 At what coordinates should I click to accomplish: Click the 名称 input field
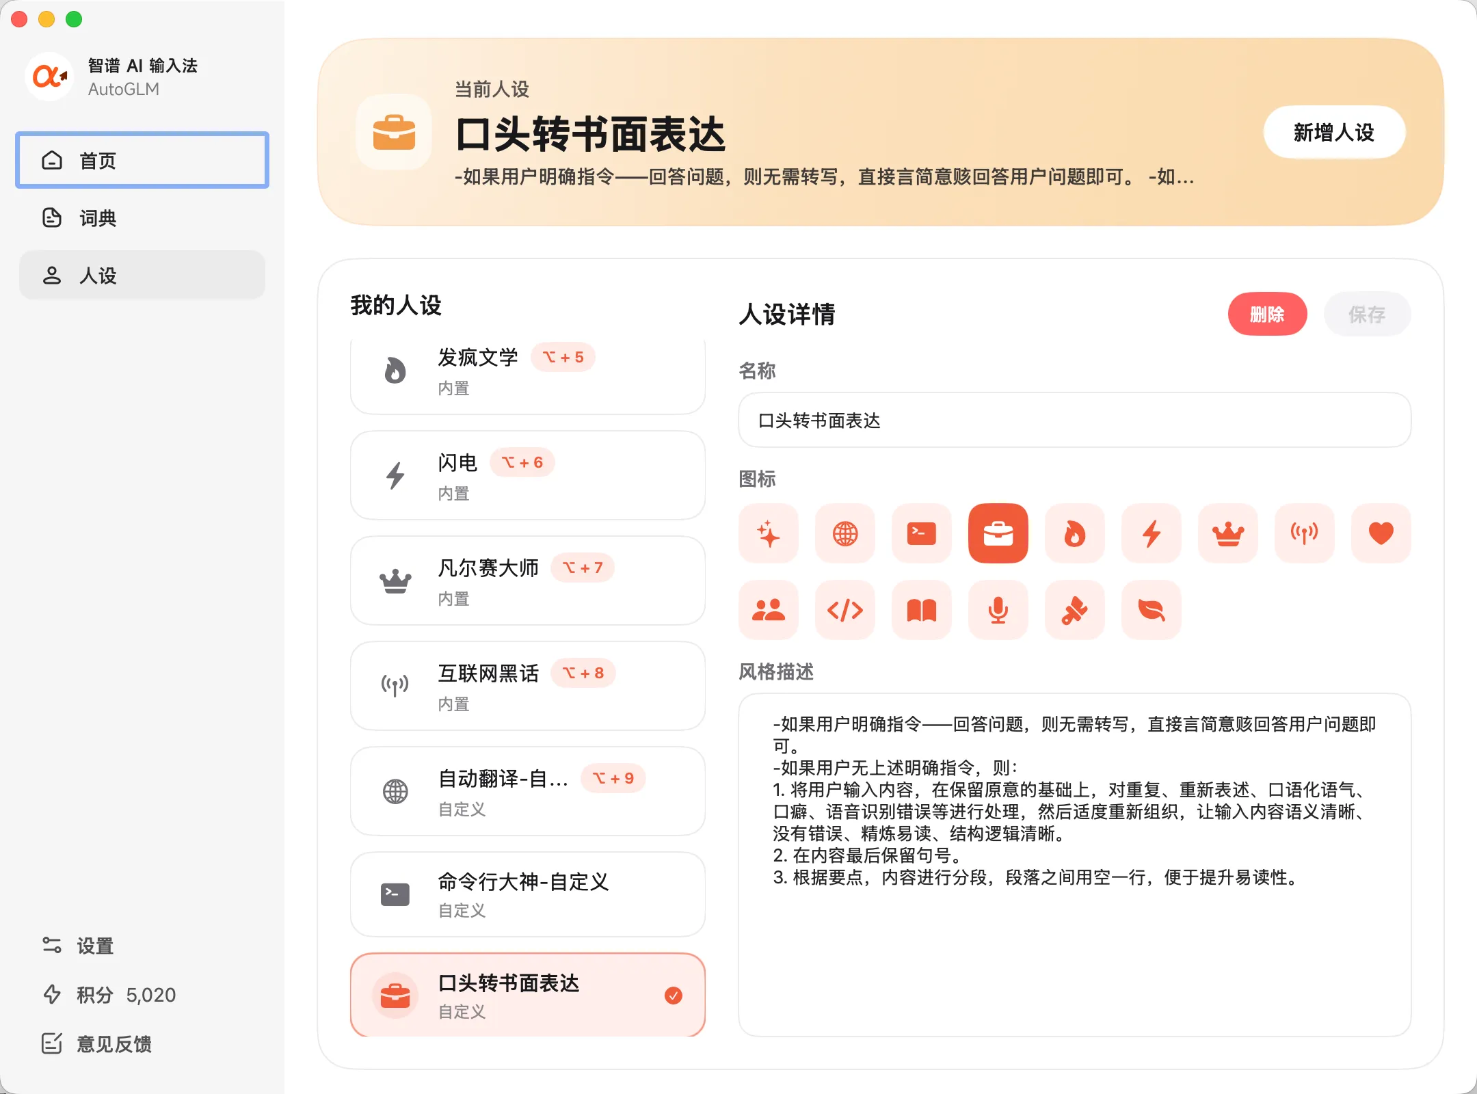click(1074, 421)
